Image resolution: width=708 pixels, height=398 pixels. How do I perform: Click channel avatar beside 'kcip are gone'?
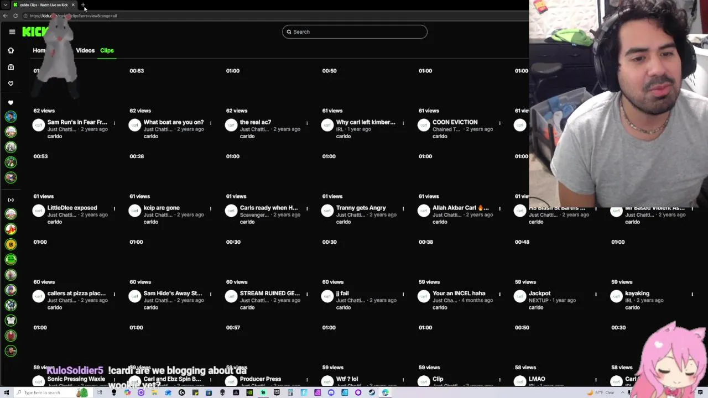pyautogui.click(x=134, y=211)
